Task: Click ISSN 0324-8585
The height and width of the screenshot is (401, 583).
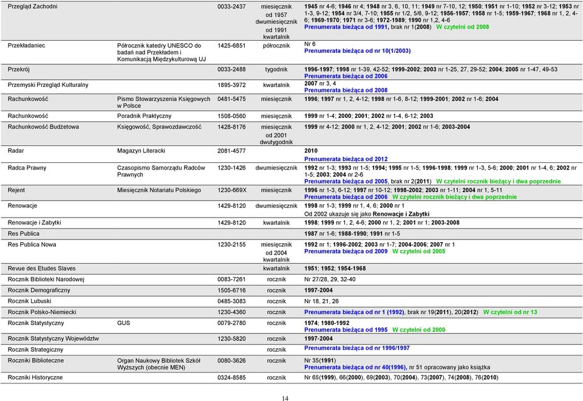Action: click(231, 377)
